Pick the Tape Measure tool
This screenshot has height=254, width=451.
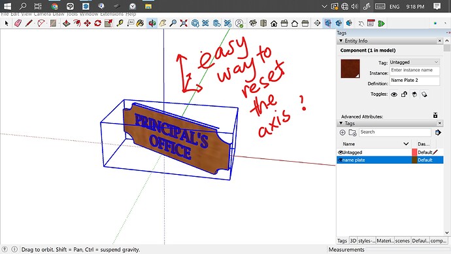tap(120, 23)
